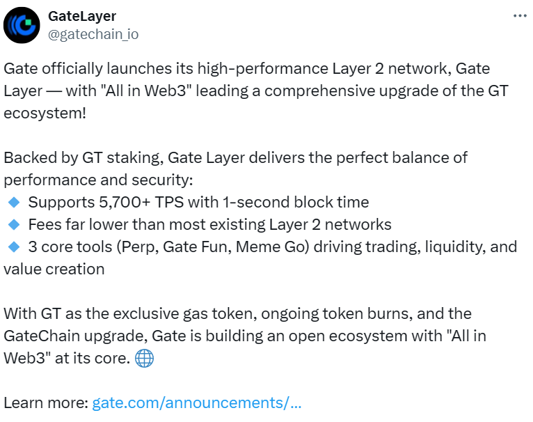Click the "Learn more:" label

45,403
